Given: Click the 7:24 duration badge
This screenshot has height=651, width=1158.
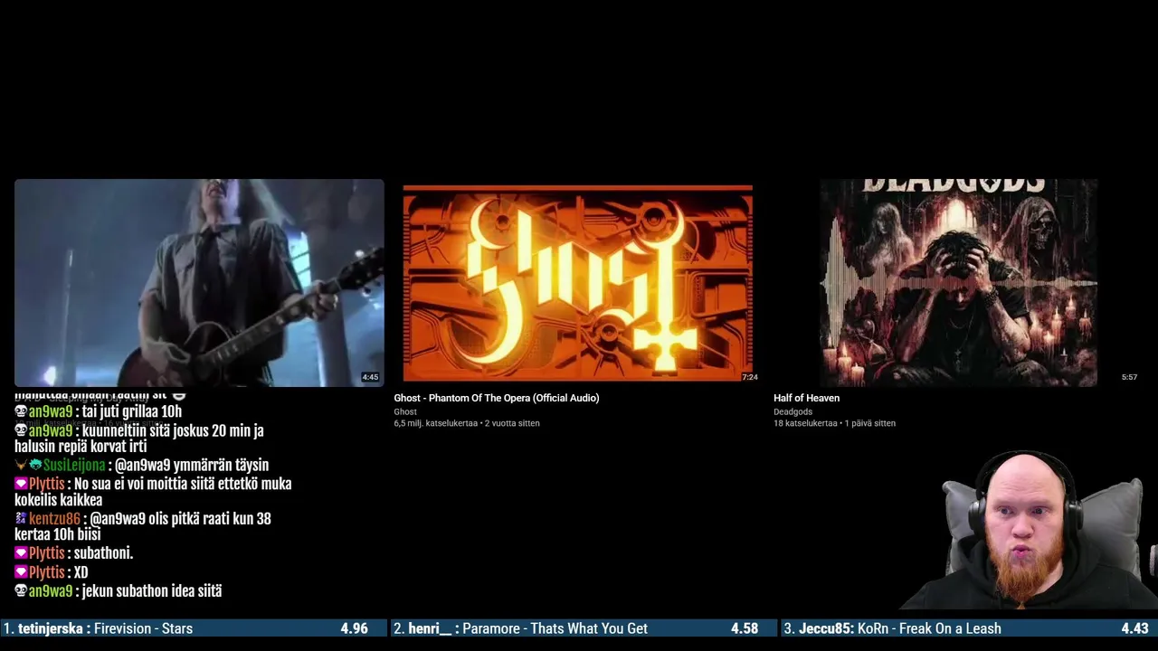Looking at the screenshot, I should tap(749, 377).
